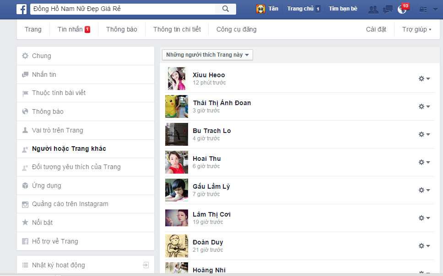Image resolution: width=443 pixels, height=276 pixels.
Task: Open the friend requests icon
Action: (373, 10)
